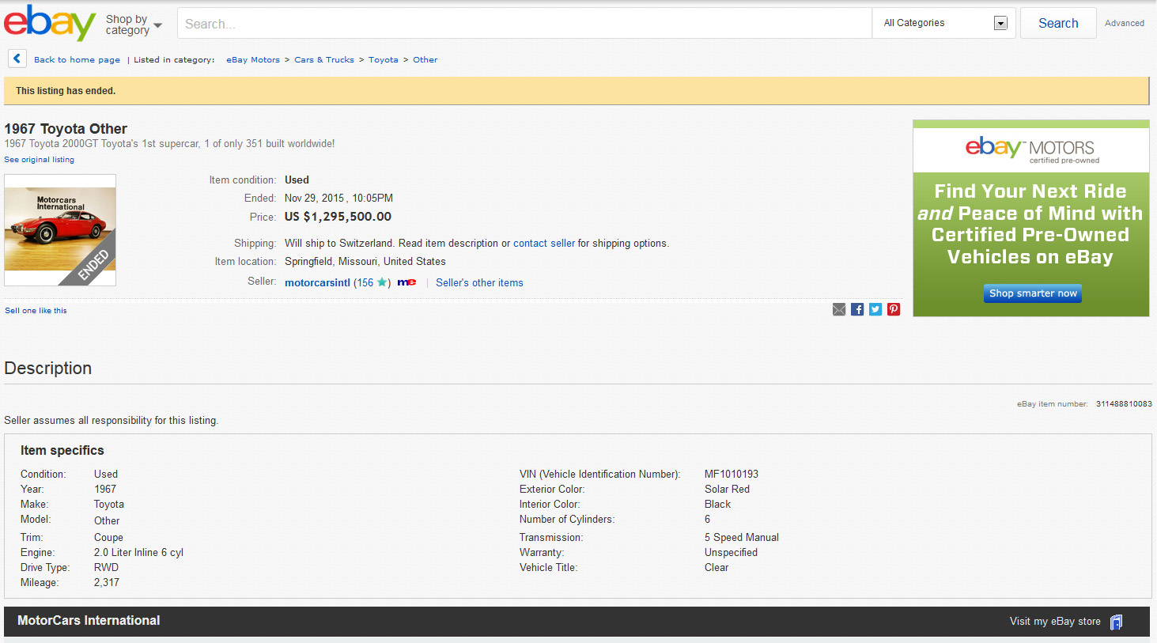Click the teal feedback star icon
This screenshot has height=643, width=1157.
(x=382, y=282)
